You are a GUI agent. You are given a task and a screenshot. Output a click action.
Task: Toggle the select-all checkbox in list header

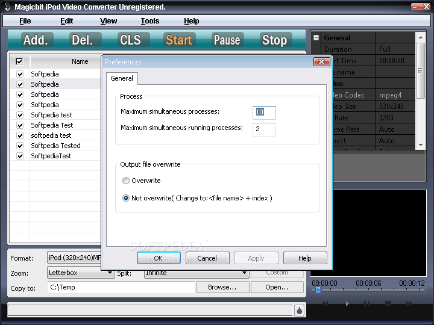coord(19,61)
